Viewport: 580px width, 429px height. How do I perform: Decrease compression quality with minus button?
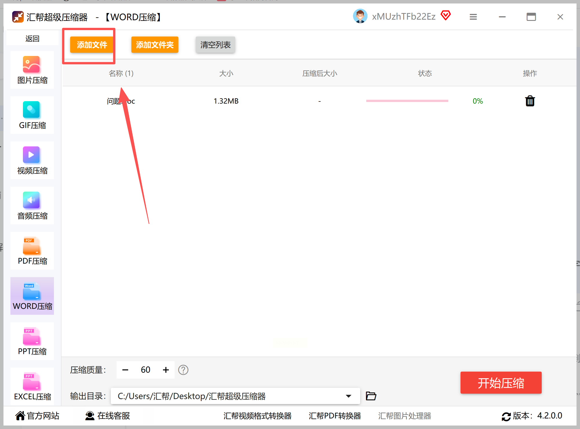click(x=125, y=370)
